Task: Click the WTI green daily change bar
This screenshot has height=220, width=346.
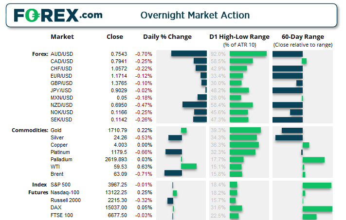Action: (x=189, y=167)
